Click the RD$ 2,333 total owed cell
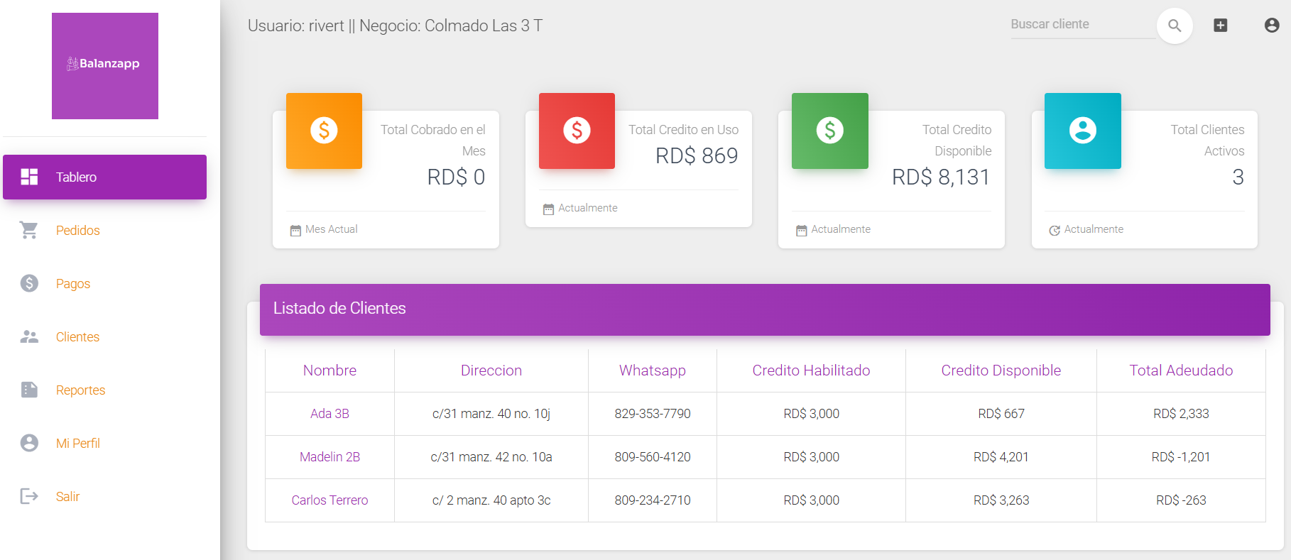The width and height of the screenshot is (1291, 560). point(1181,414)
